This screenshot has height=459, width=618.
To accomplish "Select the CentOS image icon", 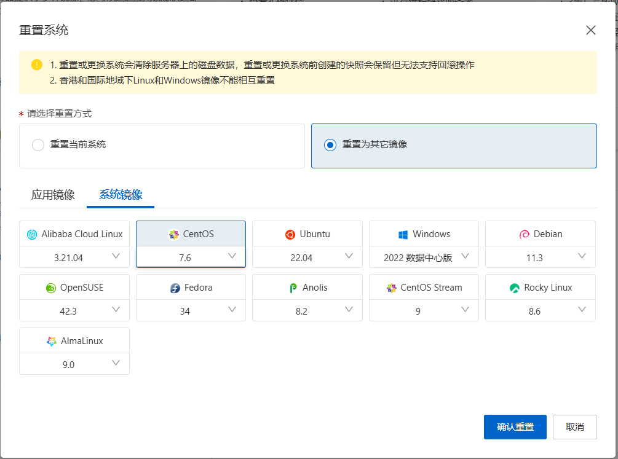I will tap(174, 235).
